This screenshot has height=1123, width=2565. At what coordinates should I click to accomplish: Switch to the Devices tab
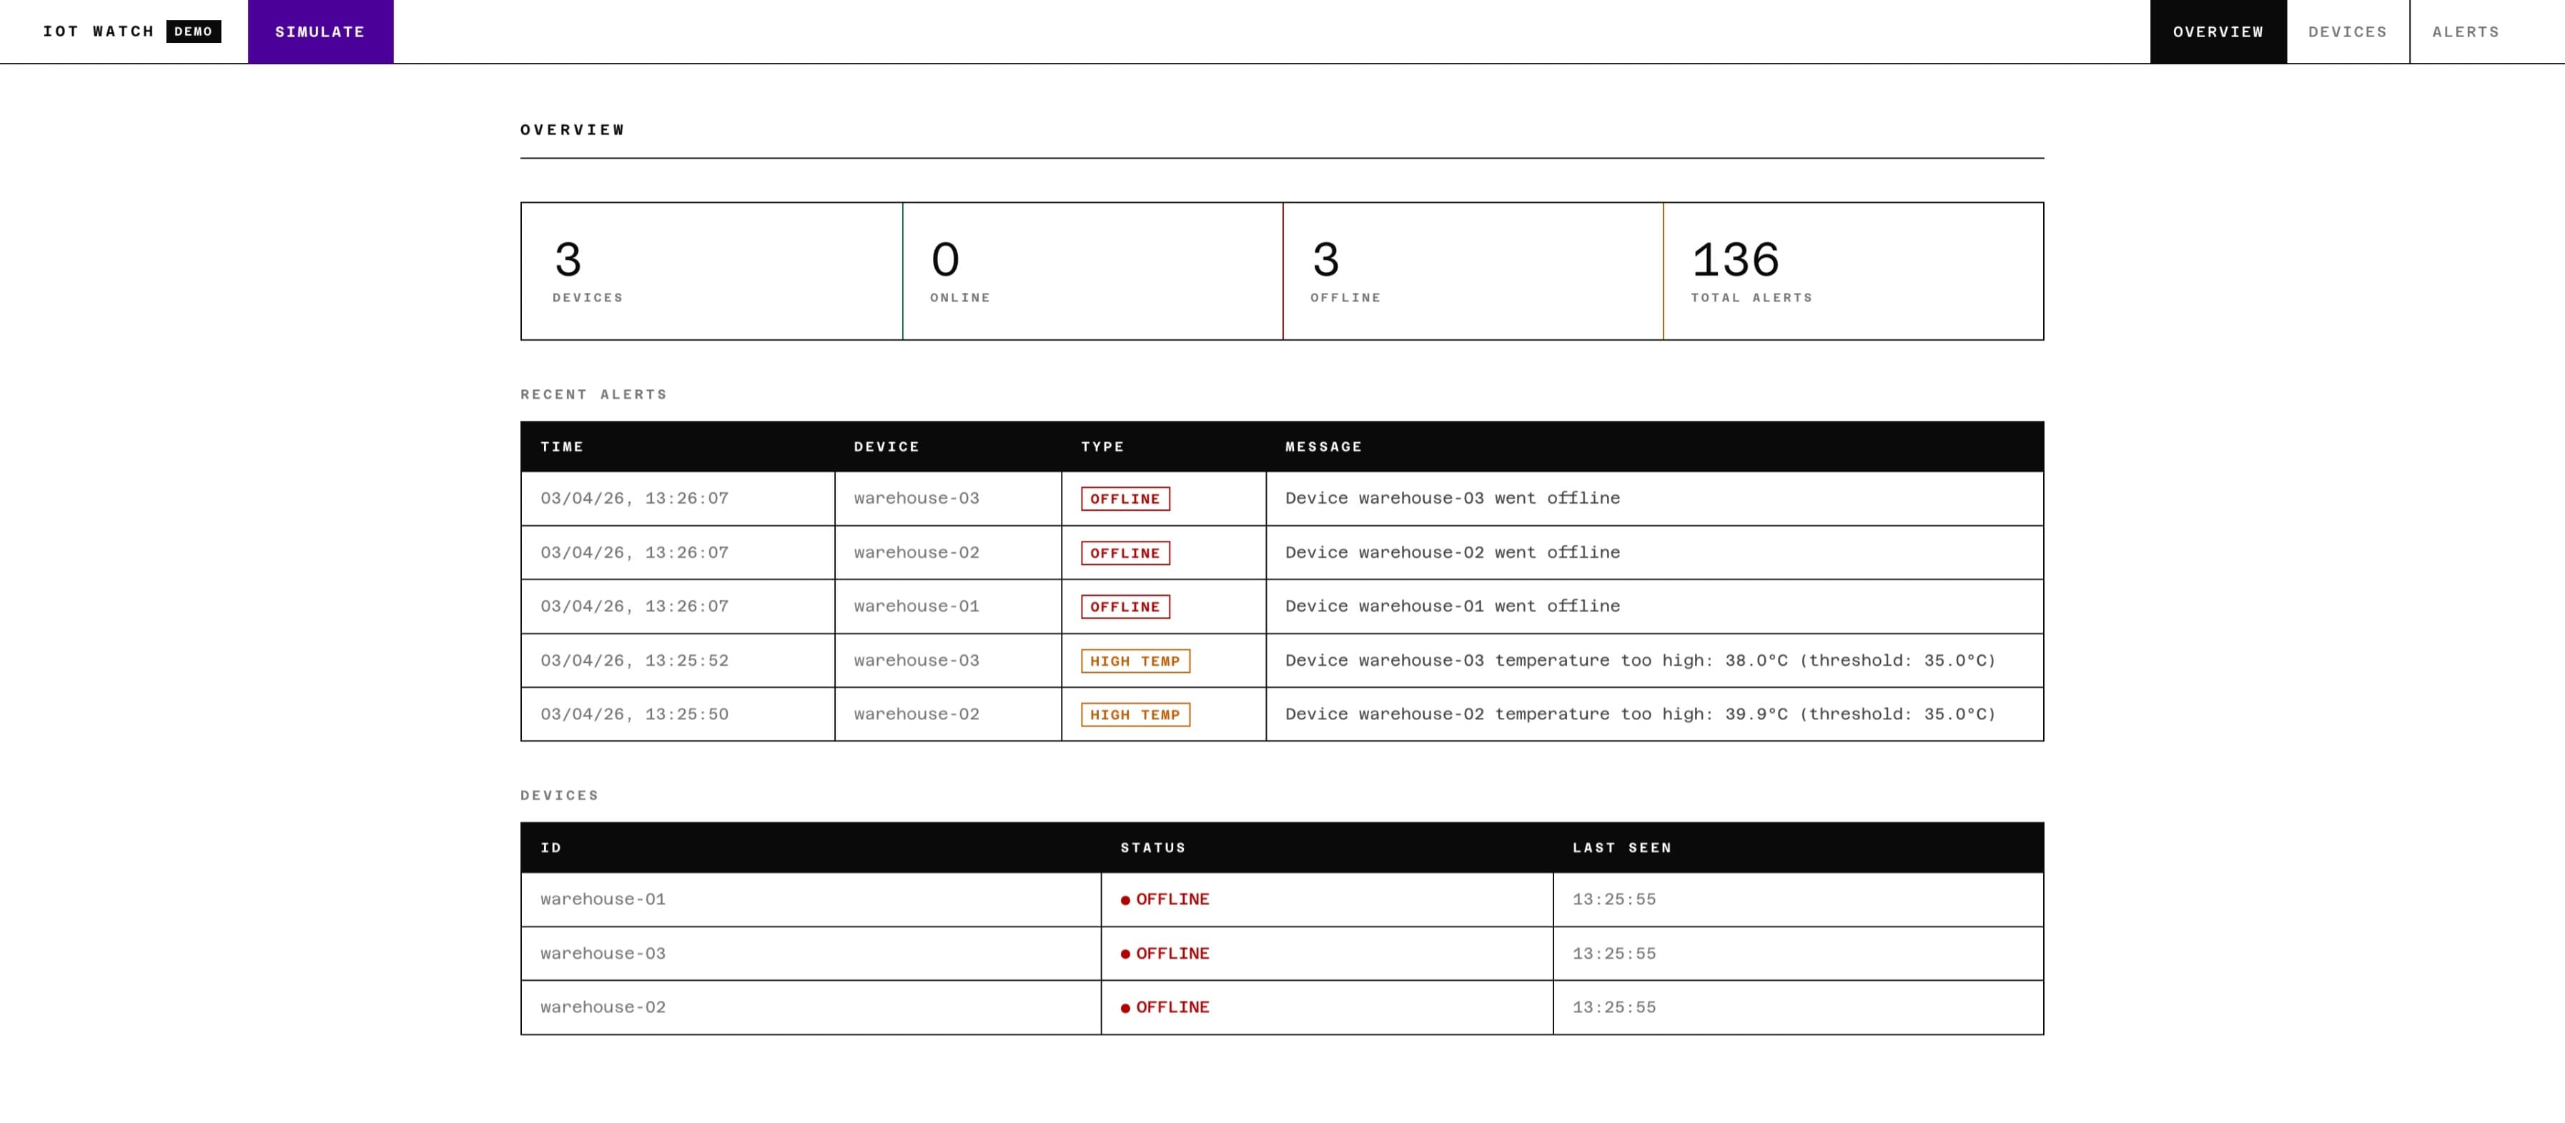click(x=2347, y=32)
